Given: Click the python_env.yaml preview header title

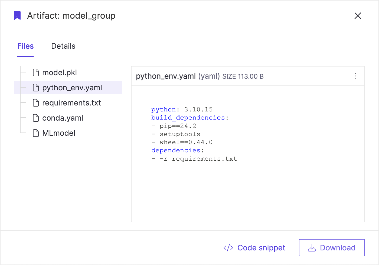Looking at the screenshot, I should pyautogui.click(x=166, y=76).
